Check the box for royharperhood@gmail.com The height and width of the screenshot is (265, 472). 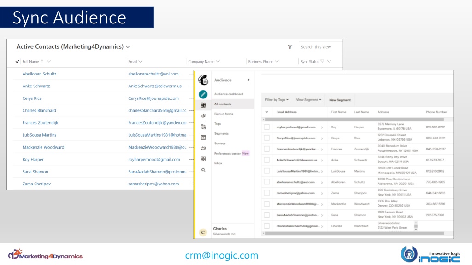pyautogui.click(x=267, y=127)
